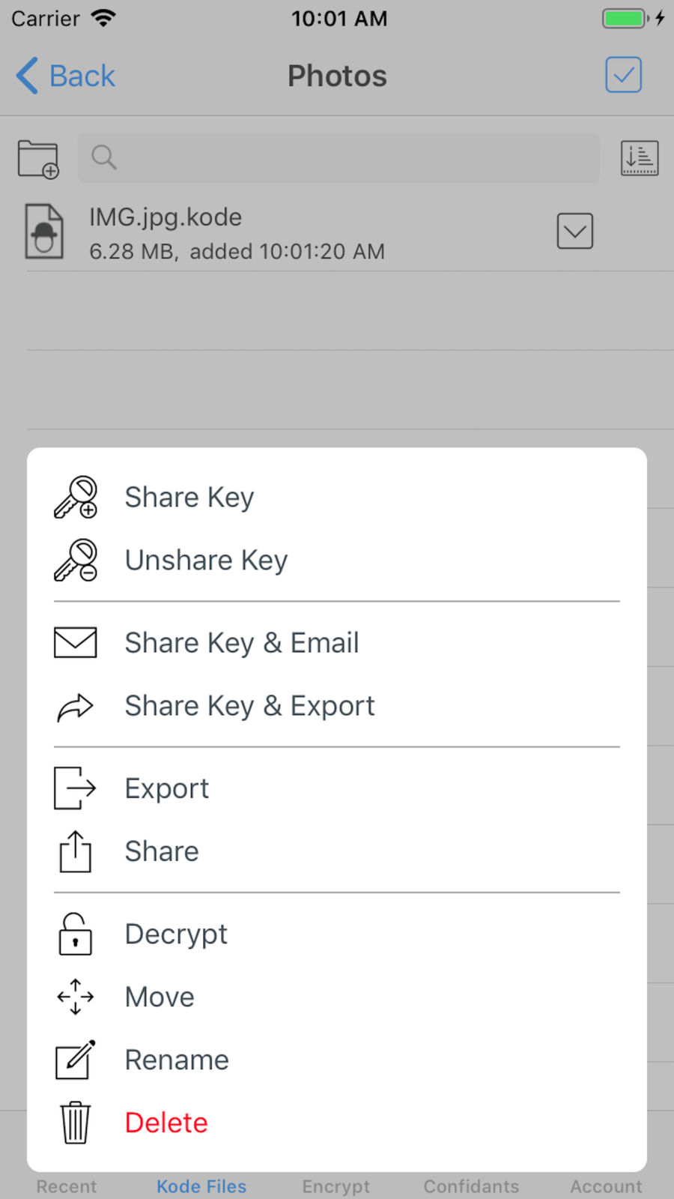Tap the new folder icon
Image resolution: width=674 pixels, height=1199 pixels.
tap(38, 159)
